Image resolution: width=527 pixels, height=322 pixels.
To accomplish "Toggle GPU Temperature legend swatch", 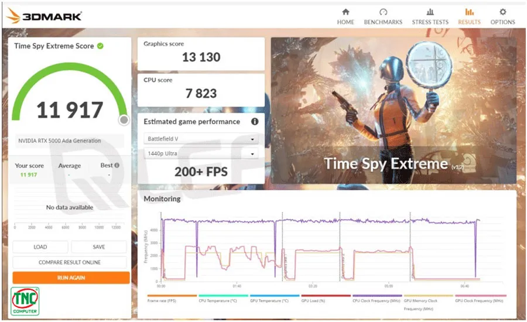I will click(x=275, y=296).
